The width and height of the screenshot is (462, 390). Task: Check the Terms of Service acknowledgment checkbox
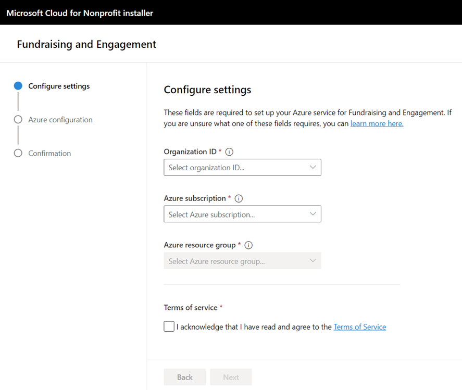[x=169, y=326]
